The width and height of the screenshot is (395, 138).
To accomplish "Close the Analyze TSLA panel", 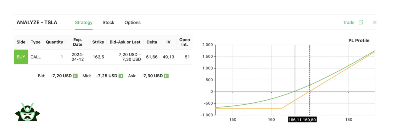I will pos(375,22).
